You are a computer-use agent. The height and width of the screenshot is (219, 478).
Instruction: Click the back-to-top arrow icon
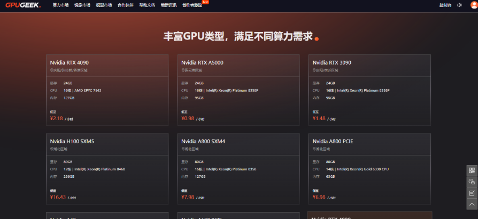472,204
